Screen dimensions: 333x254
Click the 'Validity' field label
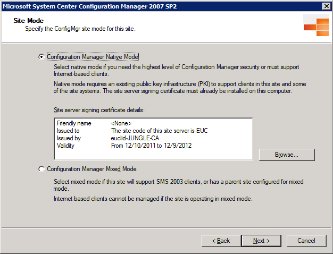[65, 146]
